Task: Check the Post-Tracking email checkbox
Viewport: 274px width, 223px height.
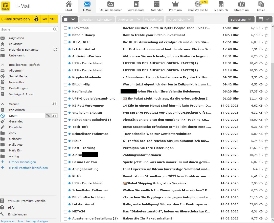Action: [65, 148]
